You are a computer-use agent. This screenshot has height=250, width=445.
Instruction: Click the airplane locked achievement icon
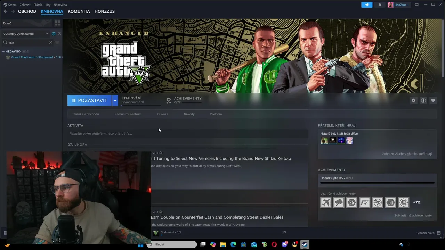tap(326, 202)
